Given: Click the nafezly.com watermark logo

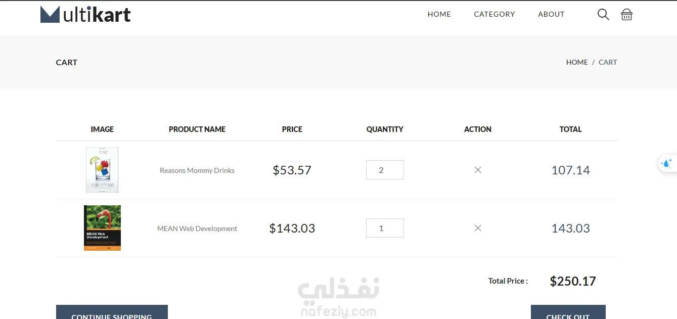Looking at the screenshot, I should (338, 298).
